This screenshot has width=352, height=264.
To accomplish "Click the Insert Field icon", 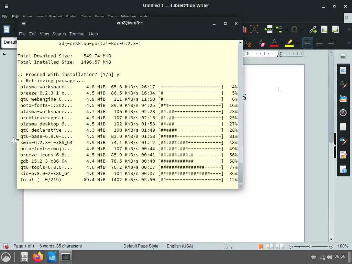I will (279, 30).
